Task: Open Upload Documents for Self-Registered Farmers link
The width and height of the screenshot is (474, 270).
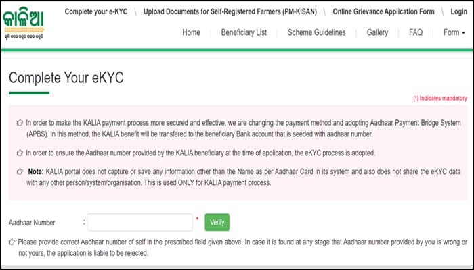Action: 234,12
